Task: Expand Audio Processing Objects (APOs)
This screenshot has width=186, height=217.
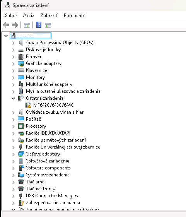Action: (x=13, y=43)
